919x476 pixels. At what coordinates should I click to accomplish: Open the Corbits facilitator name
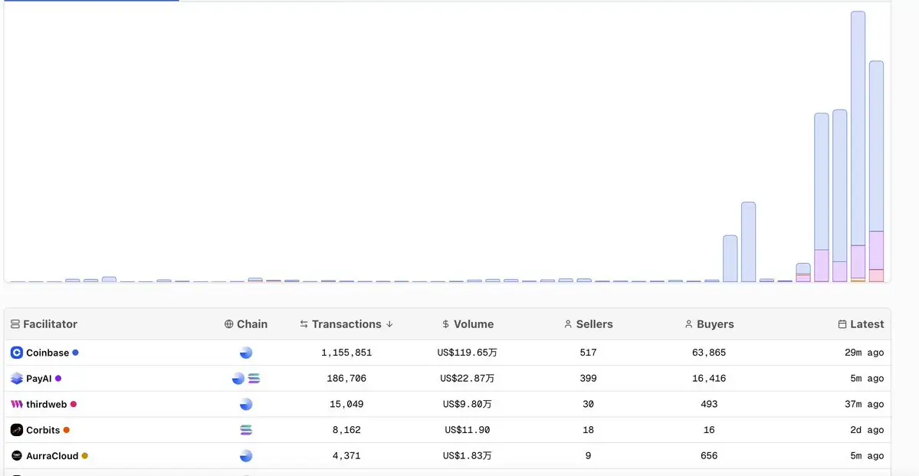(43, 430)
